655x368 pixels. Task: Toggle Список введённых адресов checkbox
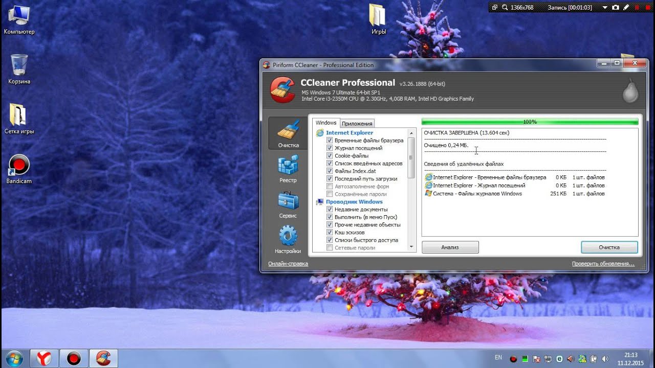(330, 164)
